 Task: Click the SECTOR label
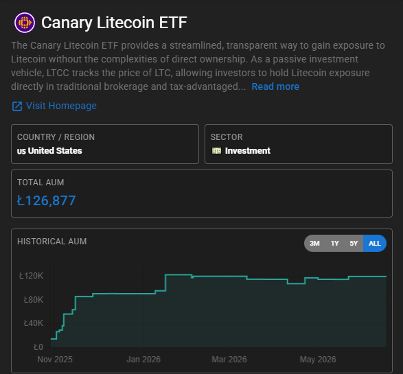pos(227,137)
